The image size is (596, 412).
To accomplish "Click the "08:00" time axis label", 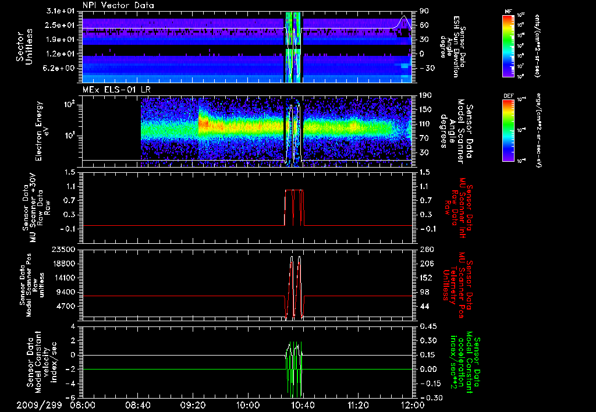I will coord(83,405).
